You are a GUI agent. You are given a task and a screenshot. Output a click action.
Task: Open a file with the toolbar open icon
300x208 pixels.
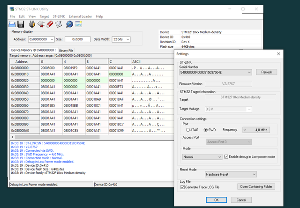point(12,24)
